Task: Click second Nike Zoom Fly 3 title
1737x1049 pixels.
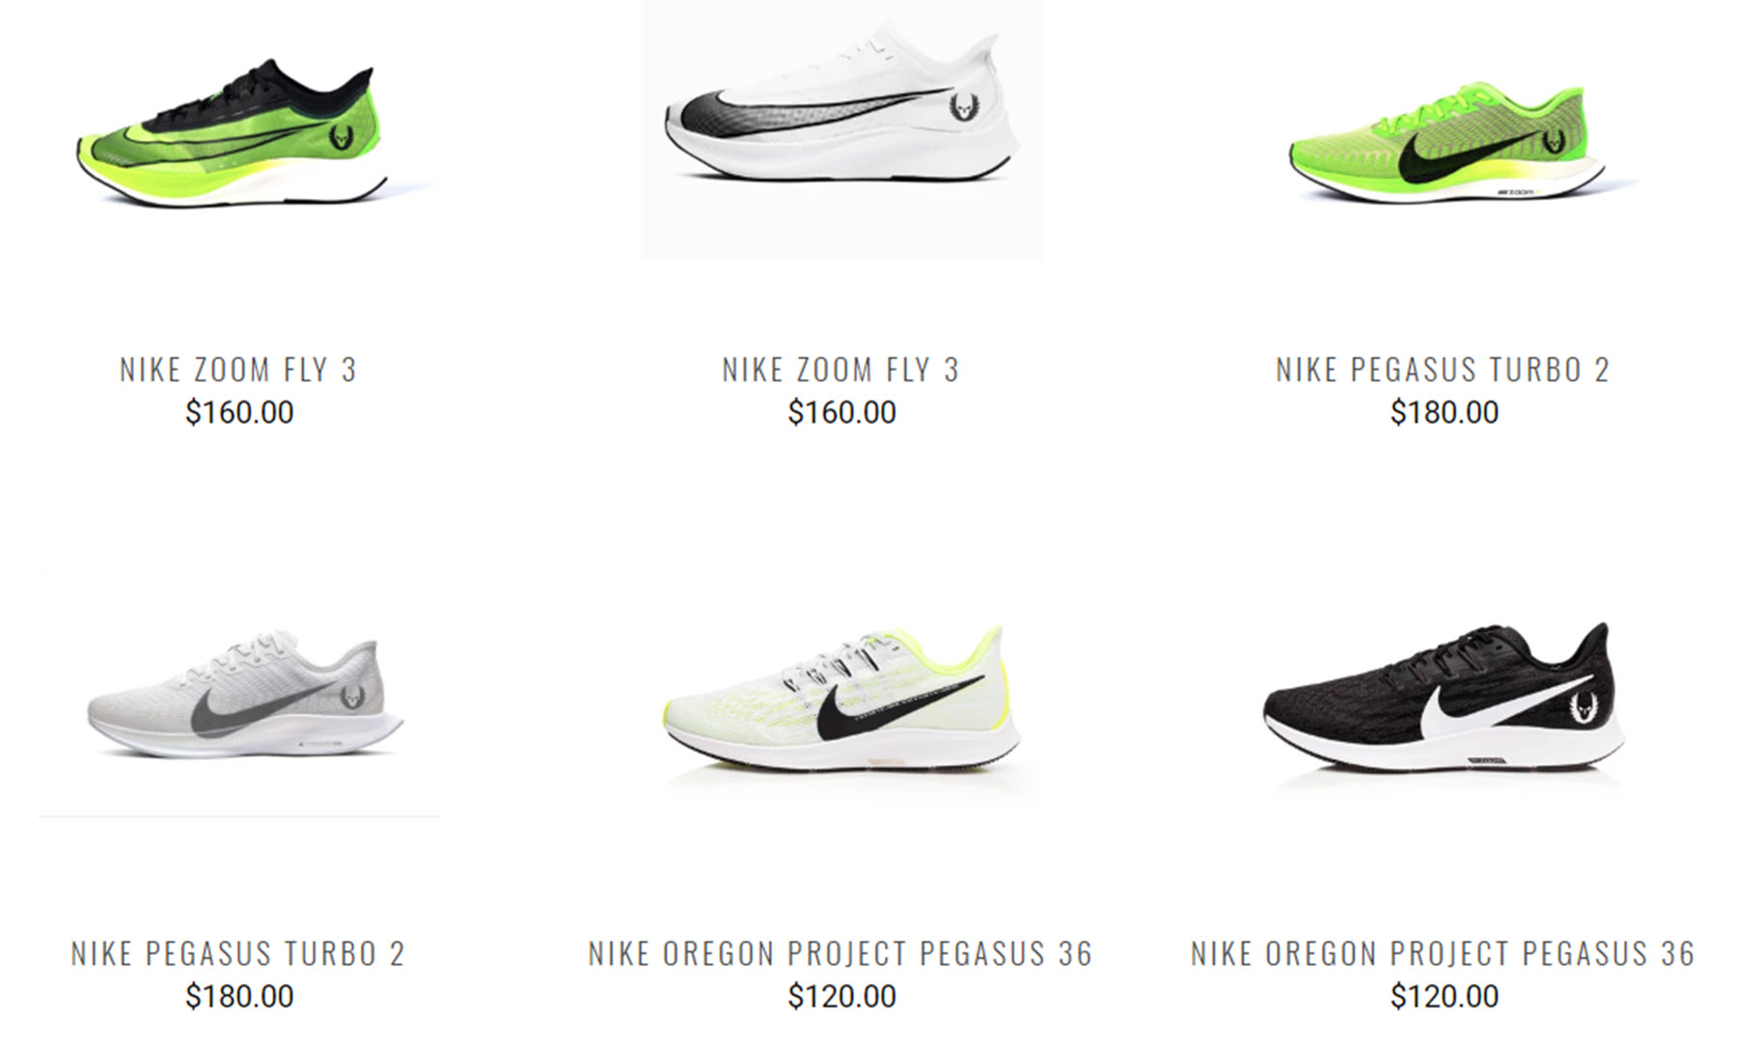Action: click(x=841, y=370)
